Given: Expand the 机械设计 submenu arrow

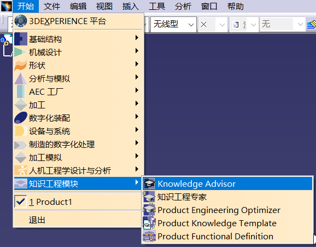Looking at the screenshot, I should [x=137, y=51].
